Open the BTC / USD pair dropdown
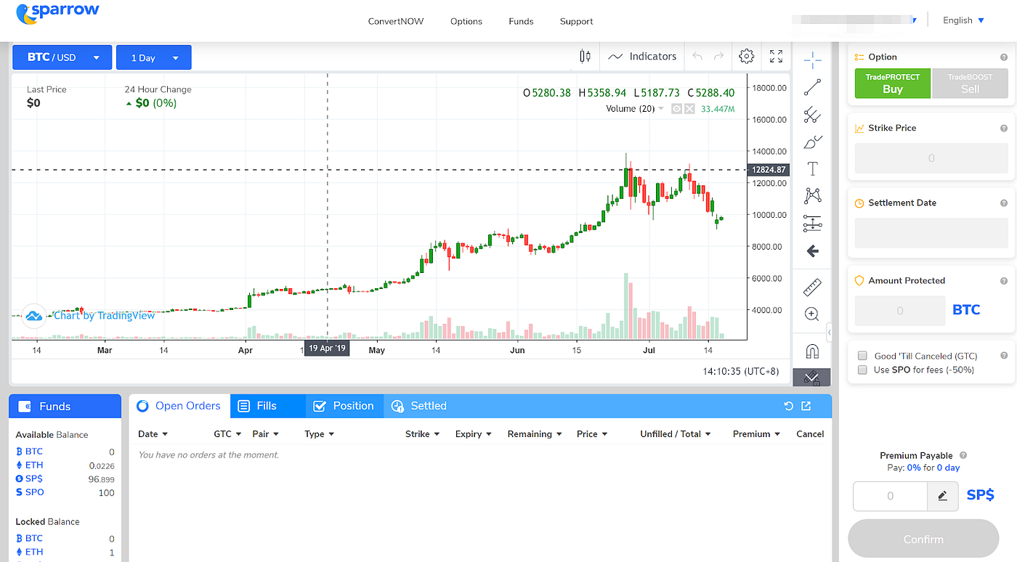The width and height of the screenshot is (1017, 562). [x=62, y=57]
